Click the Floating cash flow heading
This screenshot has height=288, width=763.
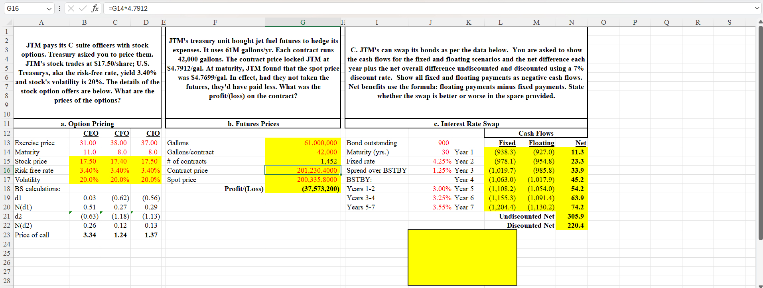point(541,143)
